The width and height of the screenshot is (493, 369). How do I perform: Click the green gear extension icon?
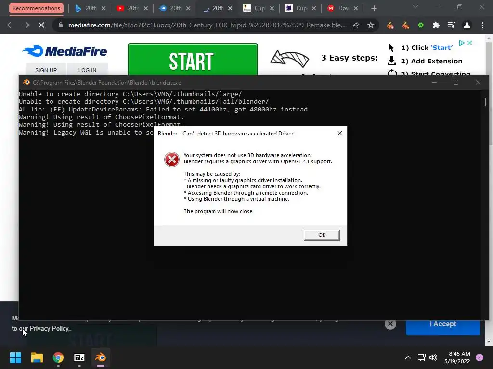coord(421,25)
